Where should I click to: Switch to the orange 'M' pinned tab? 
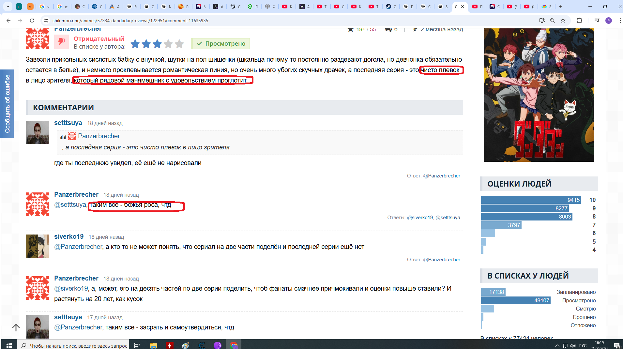coord(30,7)
